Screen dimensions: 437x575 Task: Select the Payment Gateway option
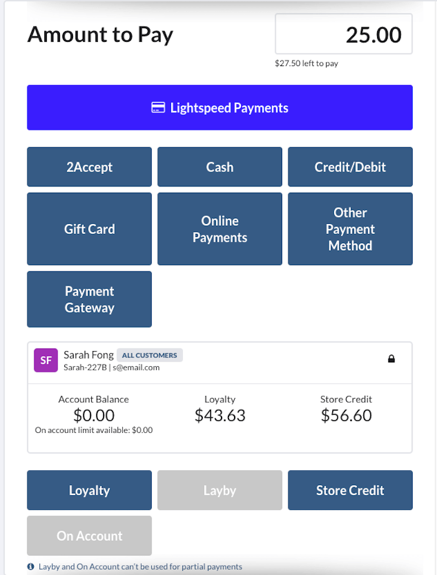pos(89,299)
